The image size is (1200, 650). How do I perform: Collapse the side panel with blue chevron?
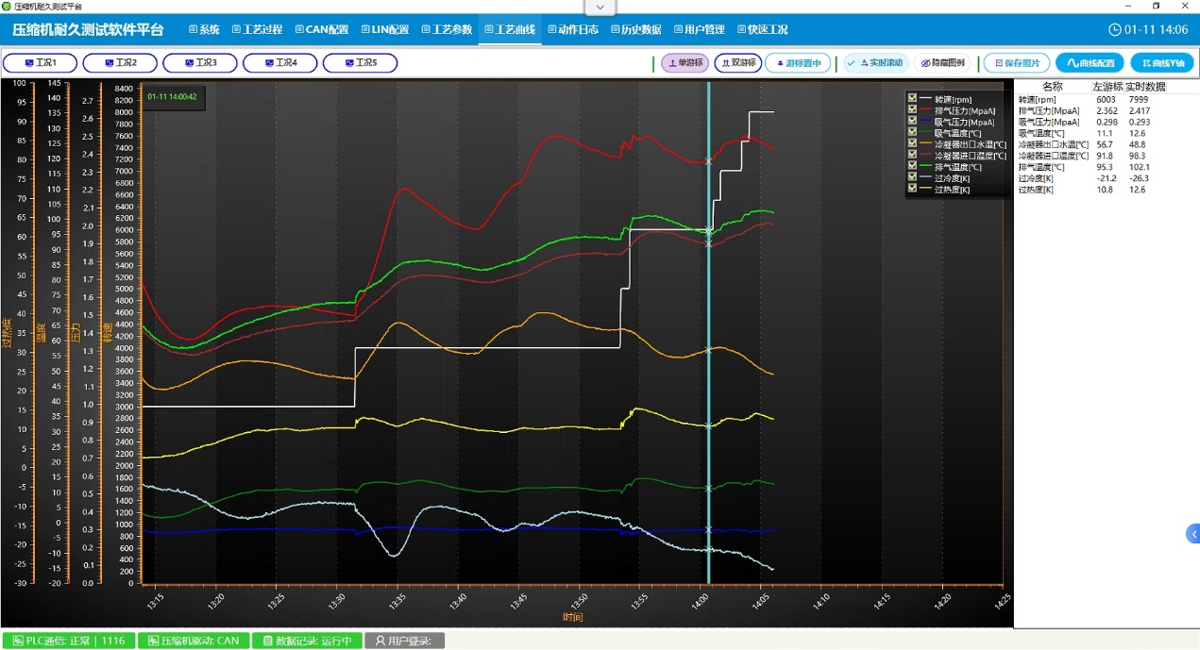[1192, 534]
